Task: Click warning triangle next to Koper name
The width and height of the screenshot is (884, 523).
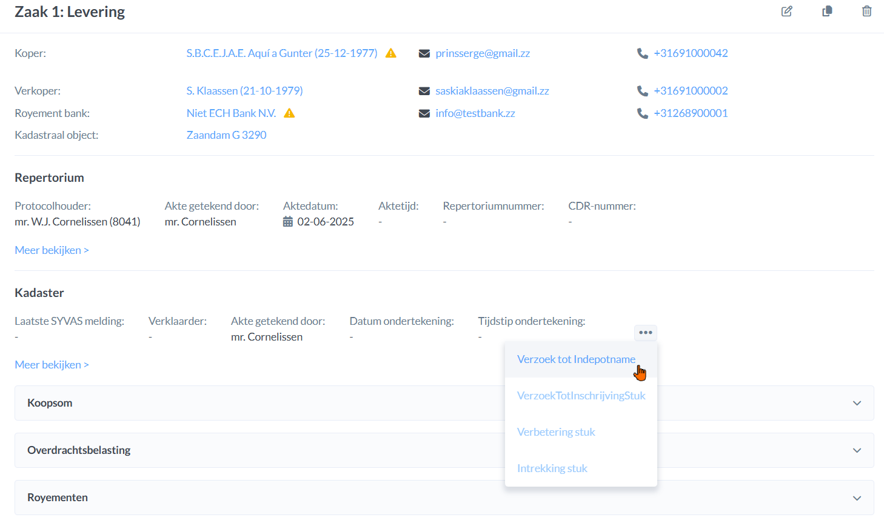Action: (391, 53)
